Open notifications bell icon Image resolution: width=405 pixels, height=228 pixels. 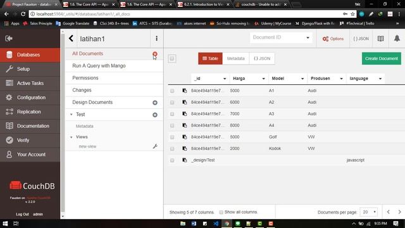pos(397,39)
